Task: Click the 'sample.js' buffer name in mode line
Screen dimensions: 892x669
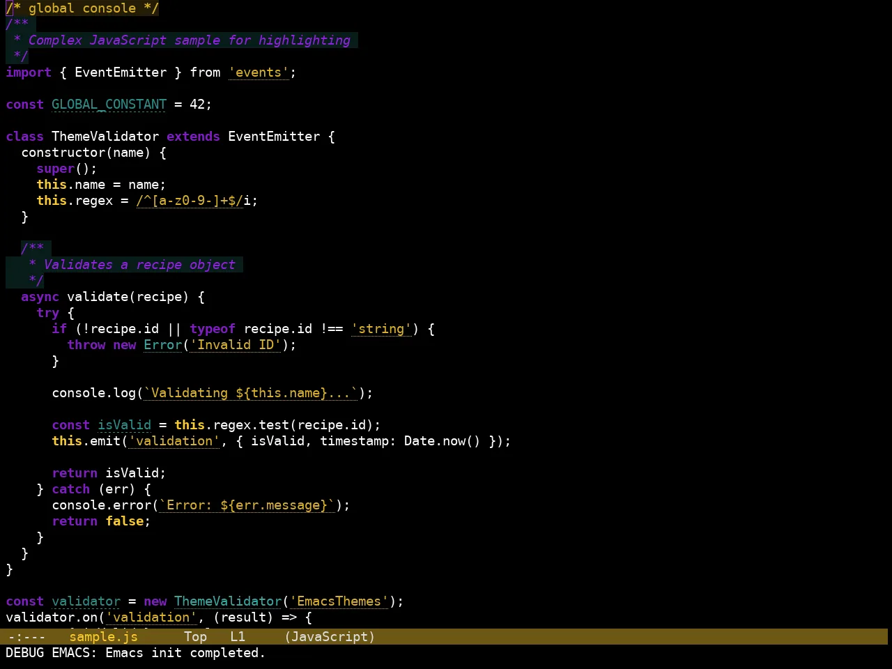Action: [103, 636]
